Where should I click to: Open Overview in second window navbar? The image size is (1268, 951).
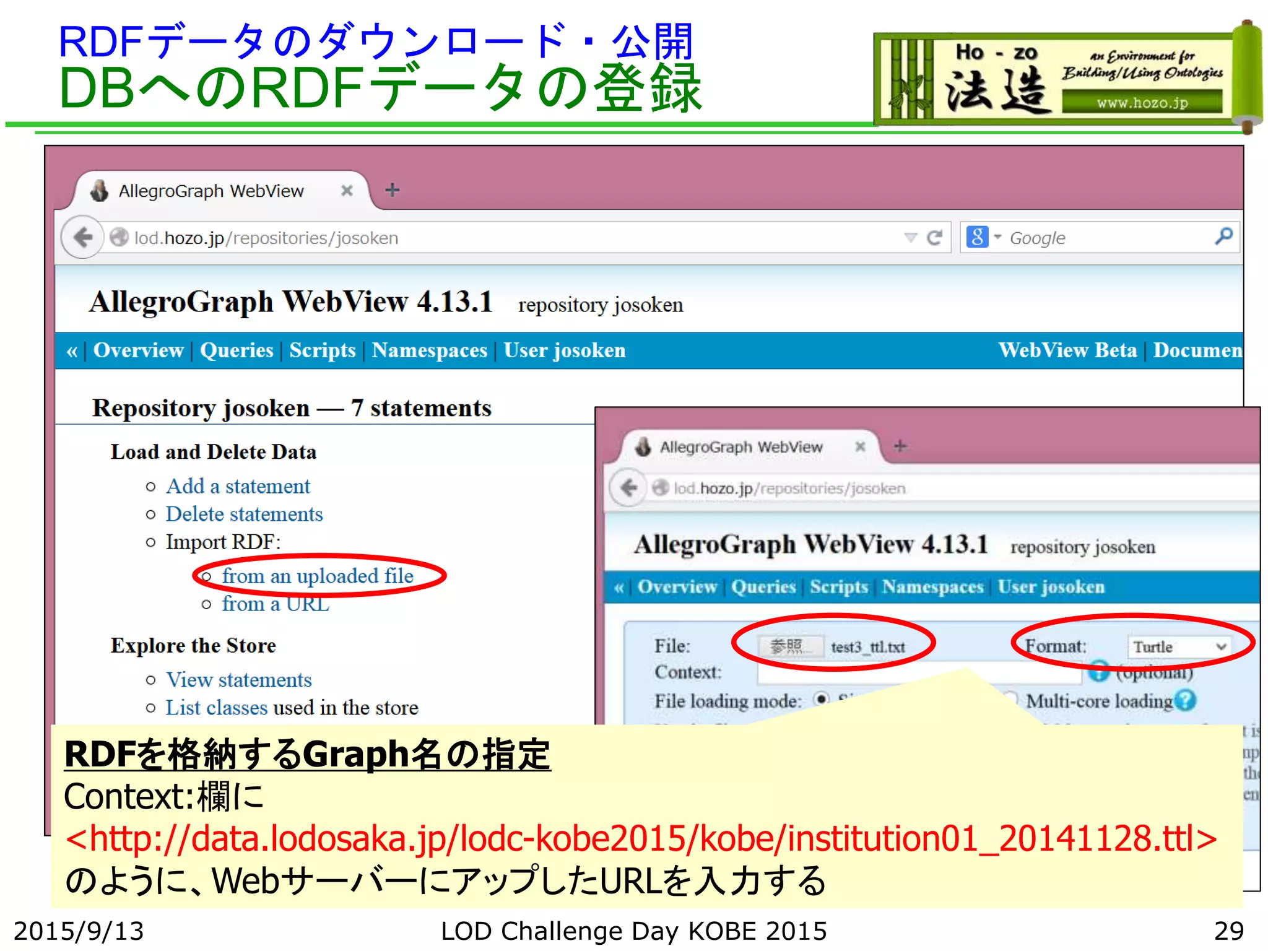pos(677,586)
